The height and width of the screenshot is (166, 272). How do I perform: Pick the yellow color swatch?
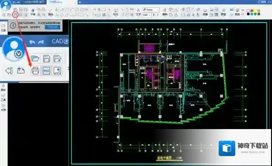pos(255,11)
